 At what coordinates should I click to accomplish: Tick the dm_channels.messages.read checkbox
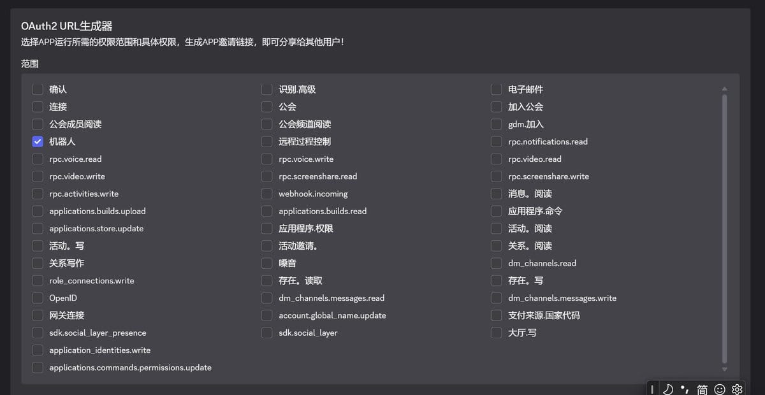click(x=267, y=298)
